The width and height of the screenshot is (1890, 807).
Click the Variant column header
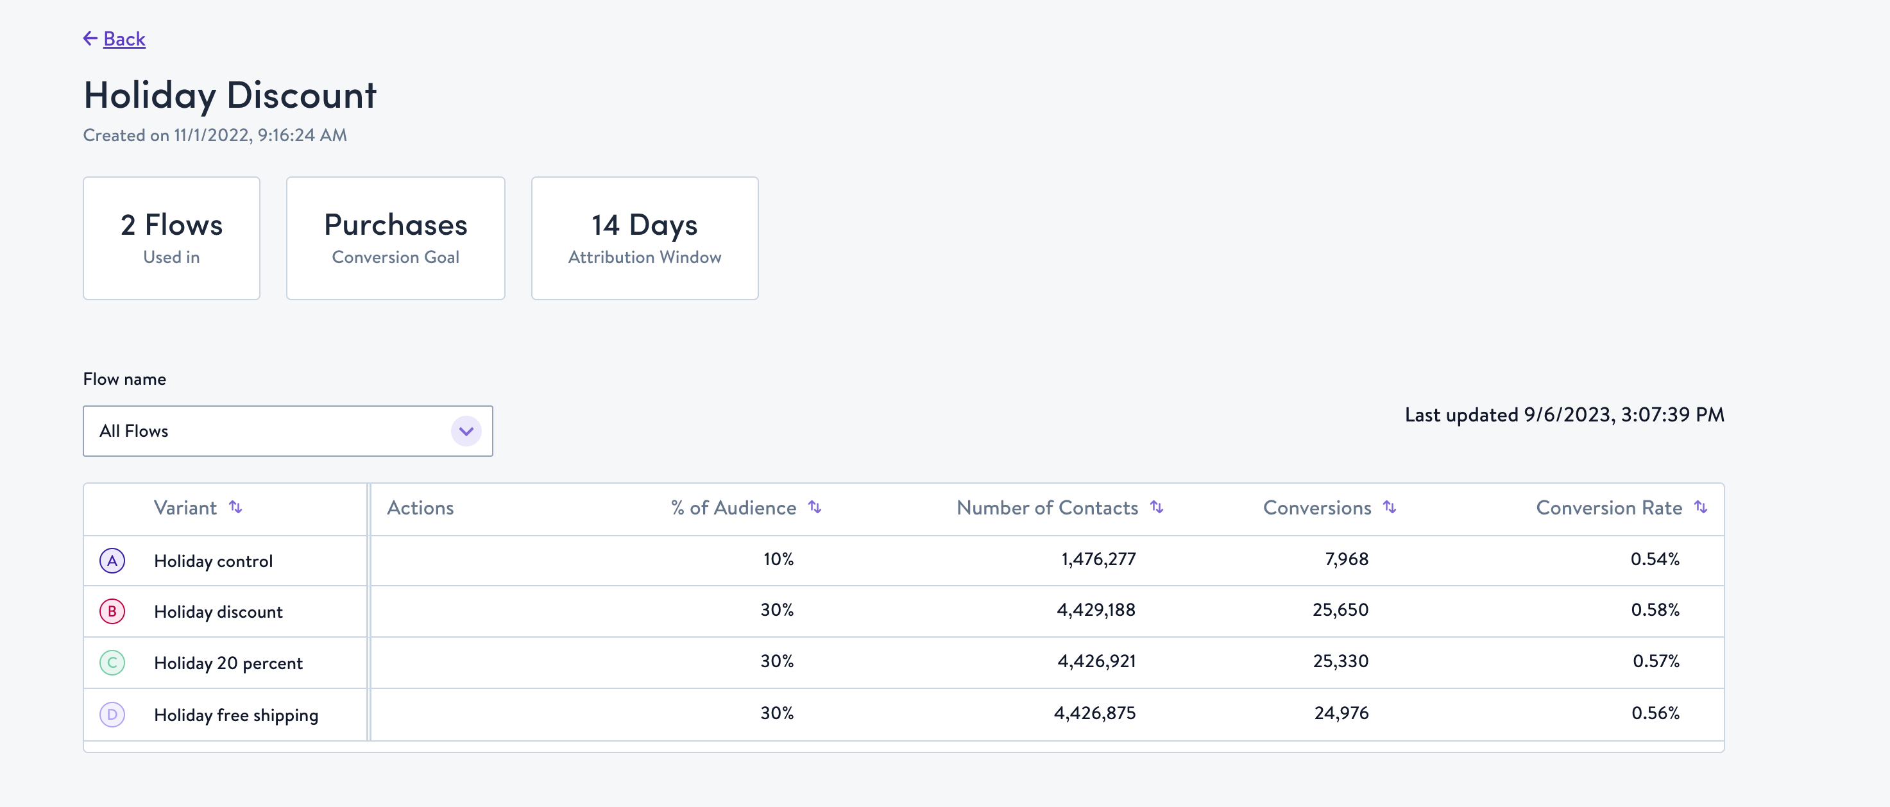click(x=185, y=507)
